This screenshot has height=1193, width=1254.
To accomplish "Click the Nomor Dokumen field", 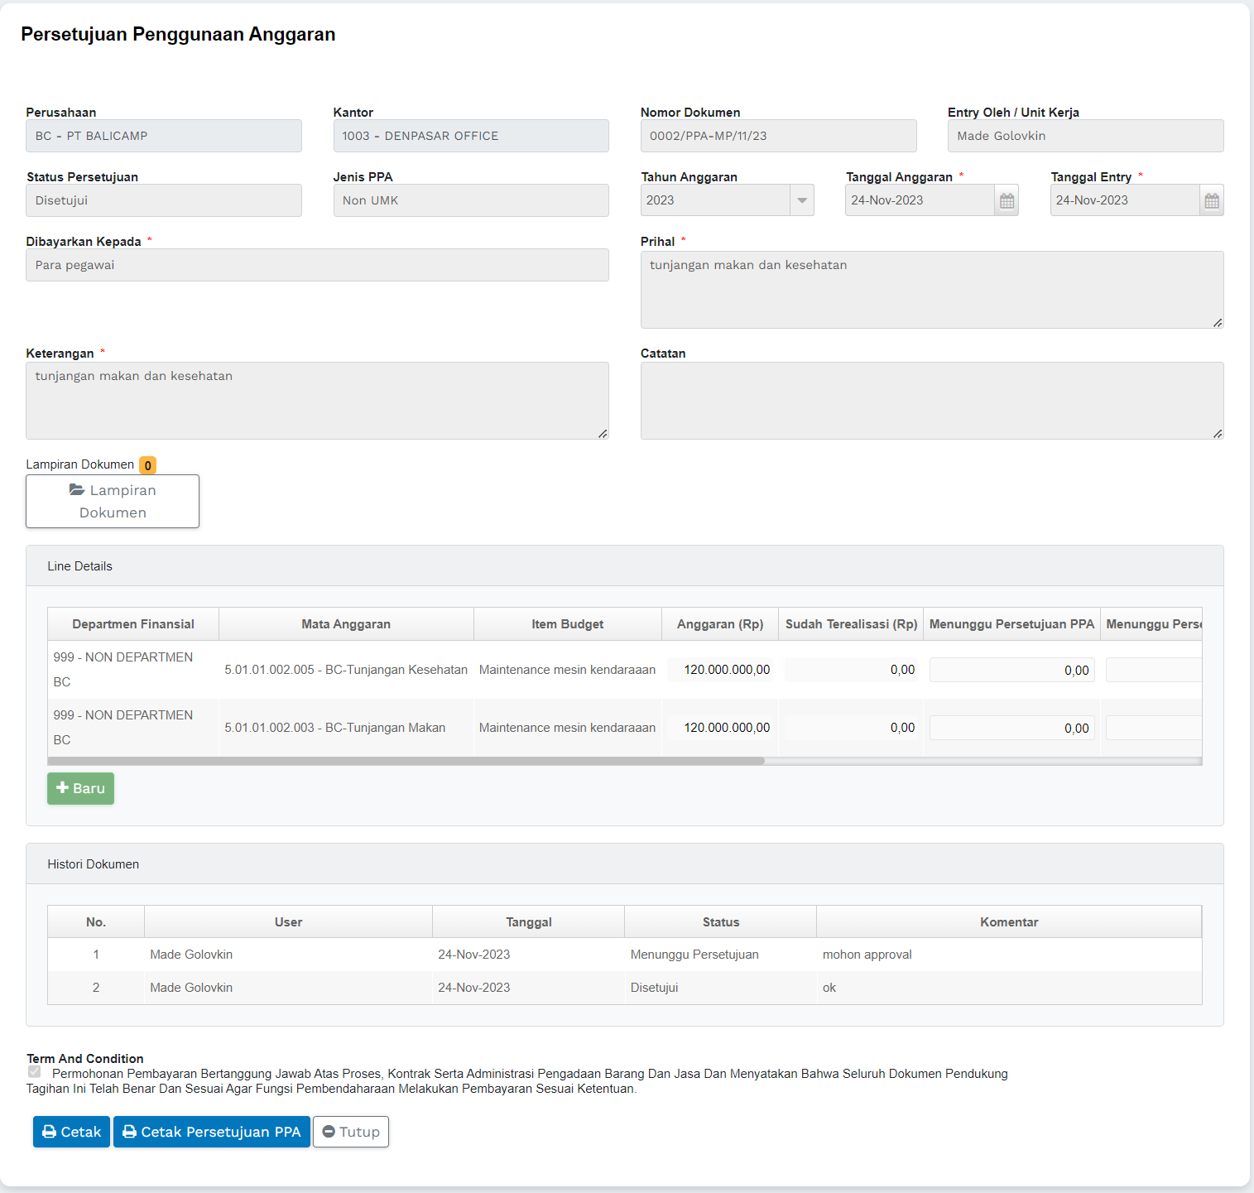I will (778, 136).
